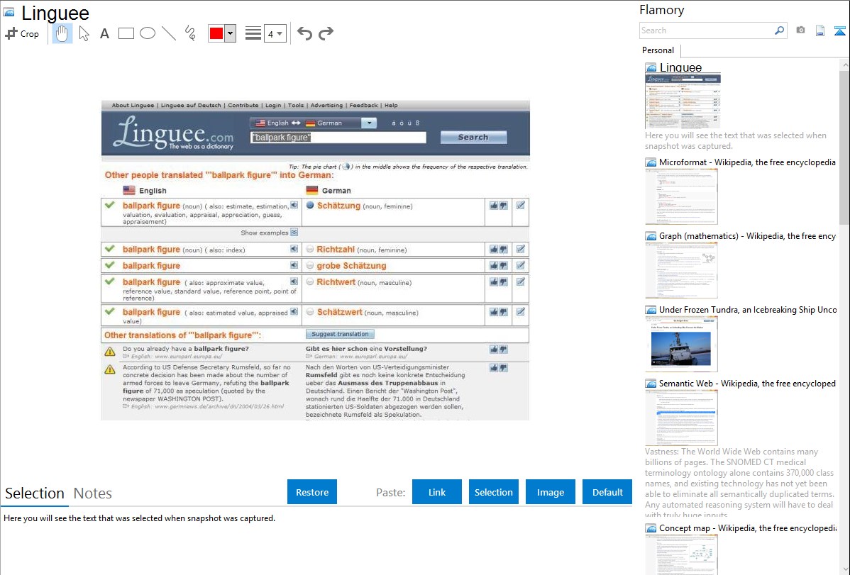Click the Graph (mathematics) snapshot title

747,236
